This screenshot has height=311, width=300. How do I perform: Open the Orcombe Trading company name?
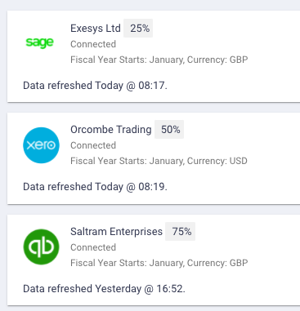coord(111,130)
